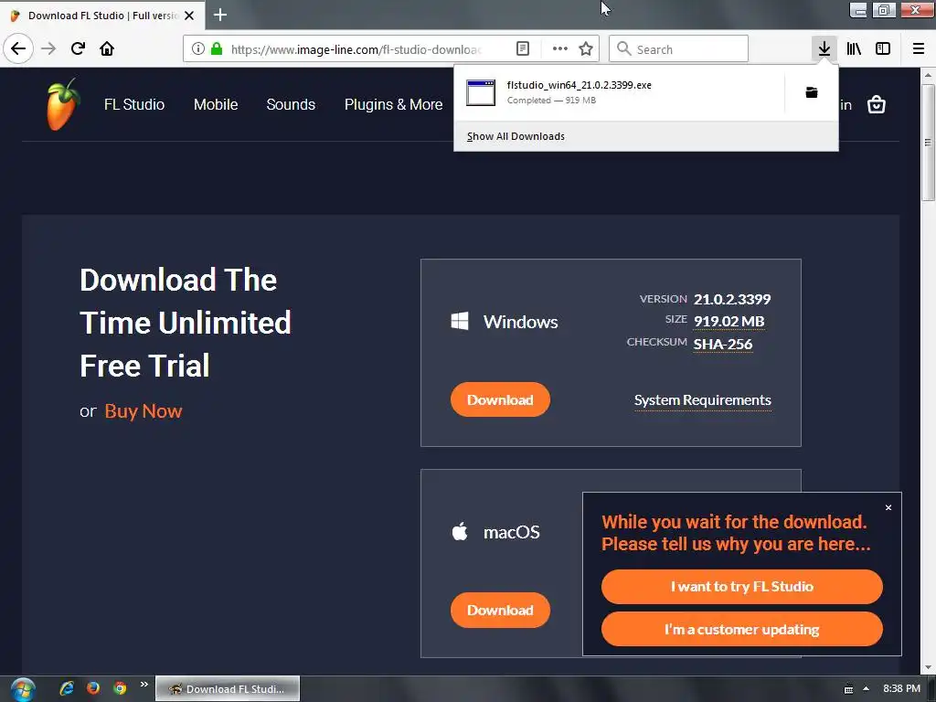936x702 pixels.
Task: Open the Plugins & More nav menu
Action: click(393, 104)
